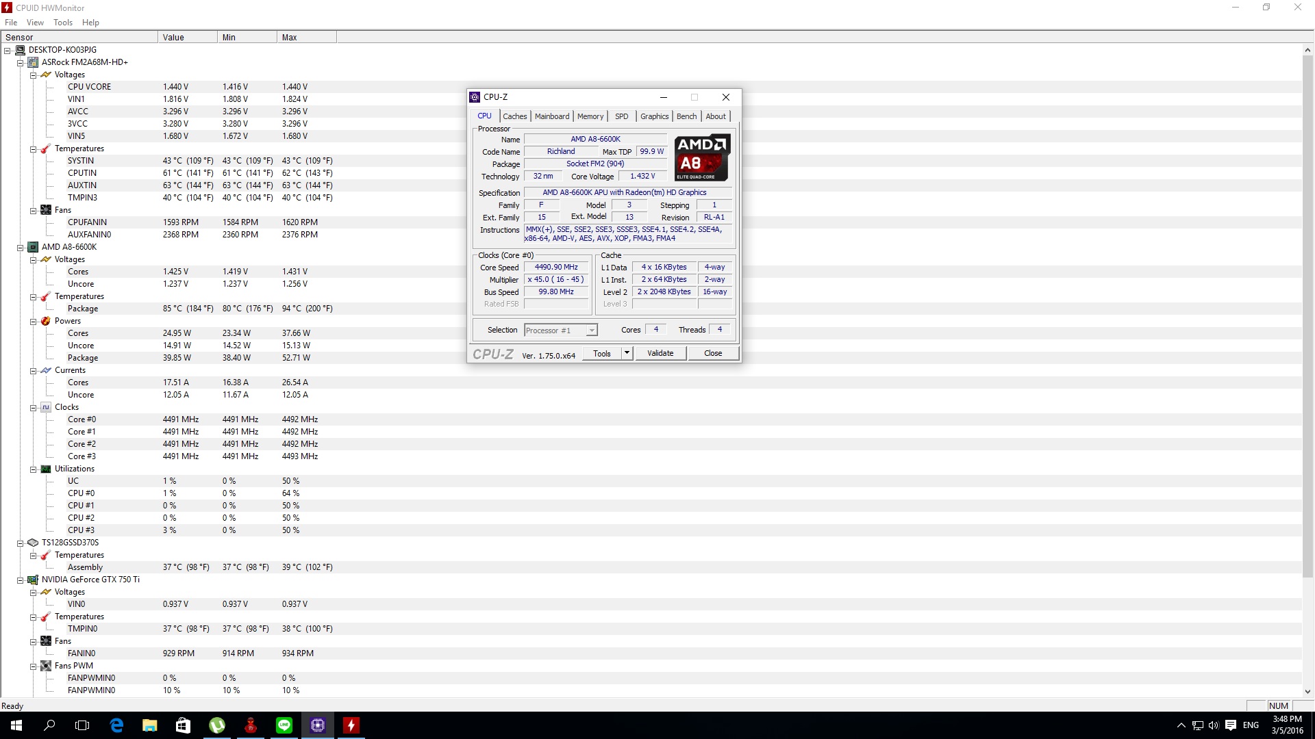
Task: Collapse the Clocks tree section
Action: pyautogui.click(x=33, y=408)
